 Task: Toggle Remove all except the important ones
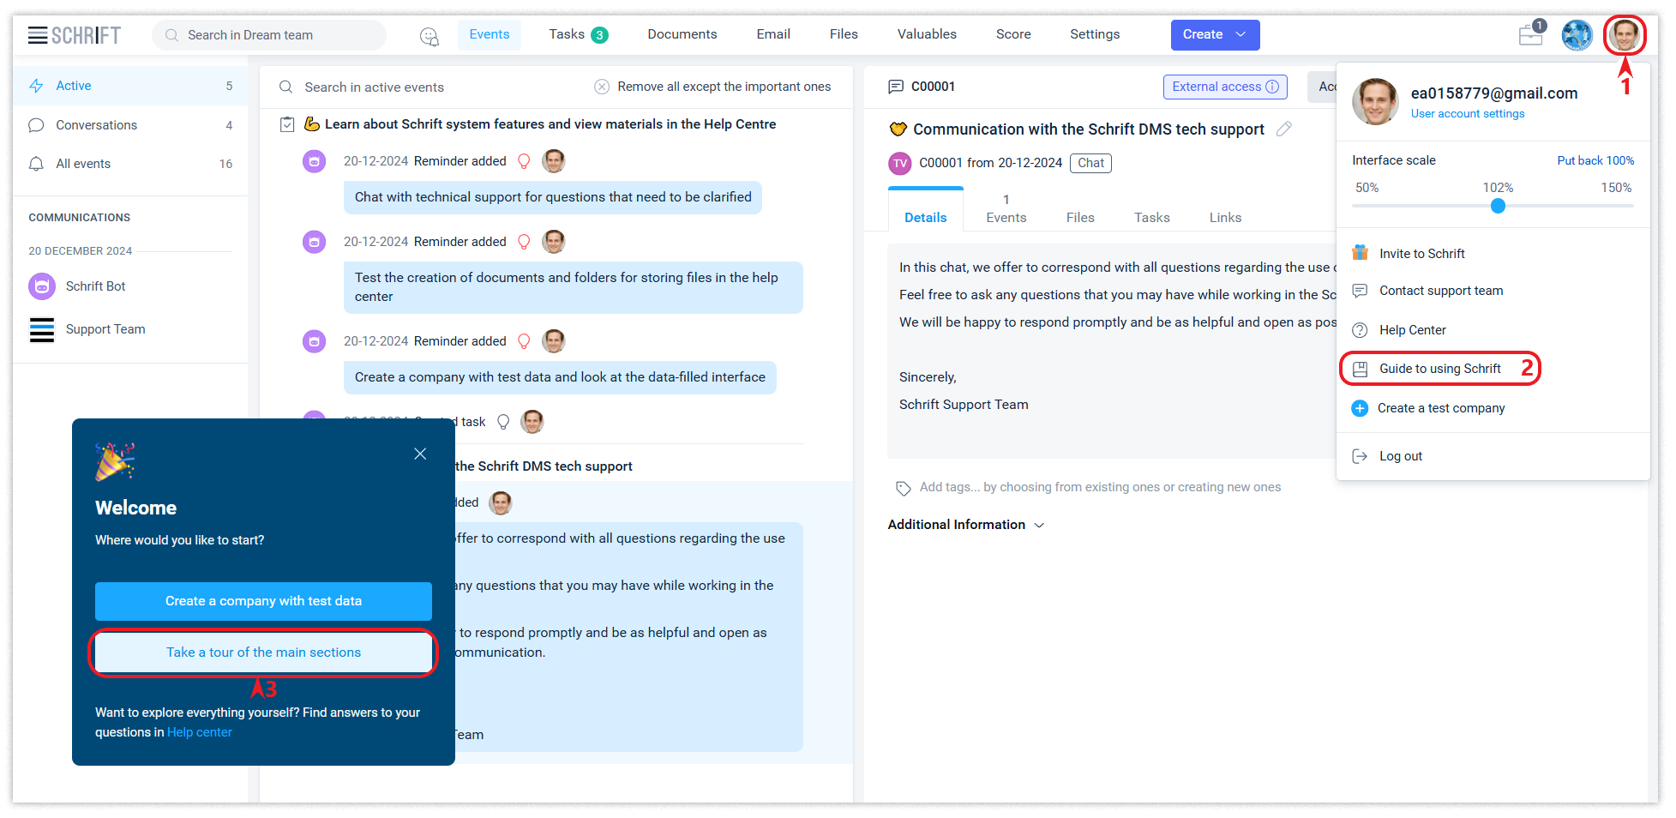click(602, 87)
